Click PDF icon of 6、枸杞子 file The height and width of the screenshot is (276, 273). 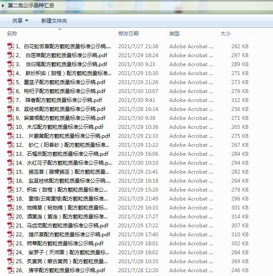(11, 91)
